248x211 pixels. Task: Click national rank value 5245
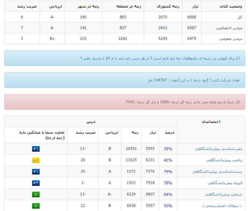(163, 39)
